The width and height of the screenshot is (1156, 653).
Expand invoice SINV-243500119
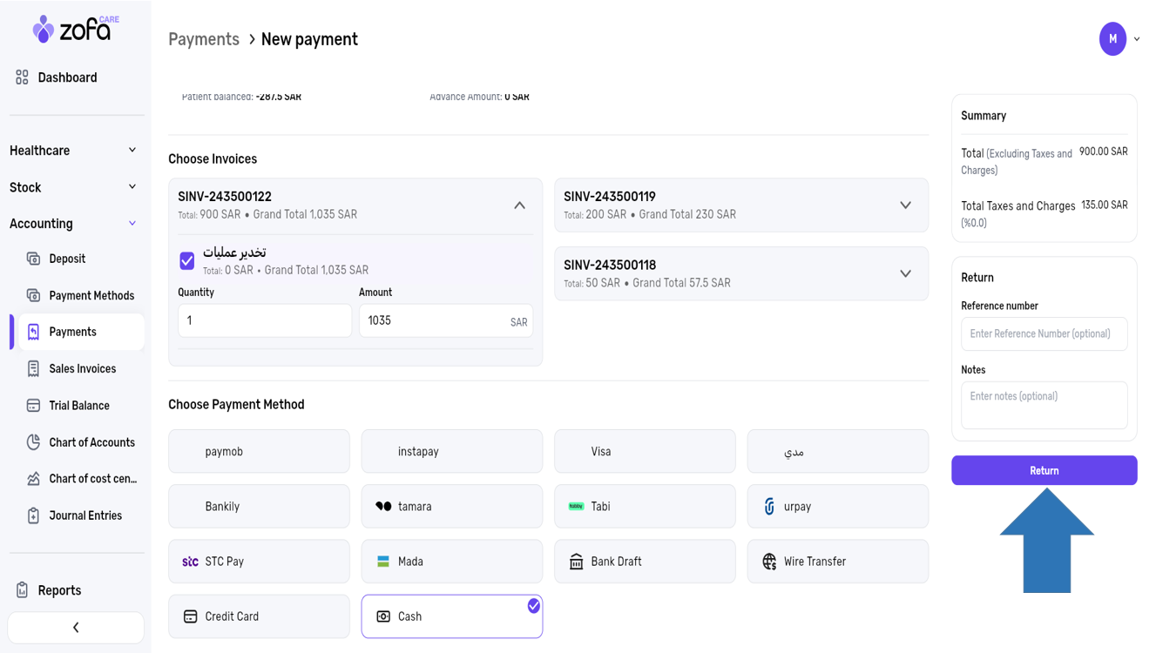(905, 205)
